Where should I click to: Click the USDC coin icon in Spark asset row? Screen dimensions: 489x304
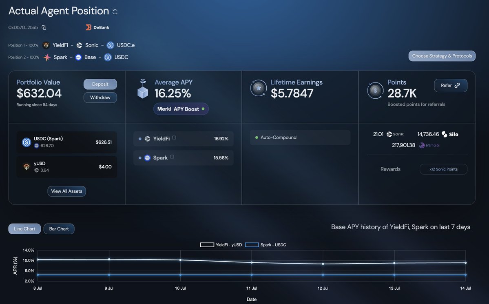point(27,142)
